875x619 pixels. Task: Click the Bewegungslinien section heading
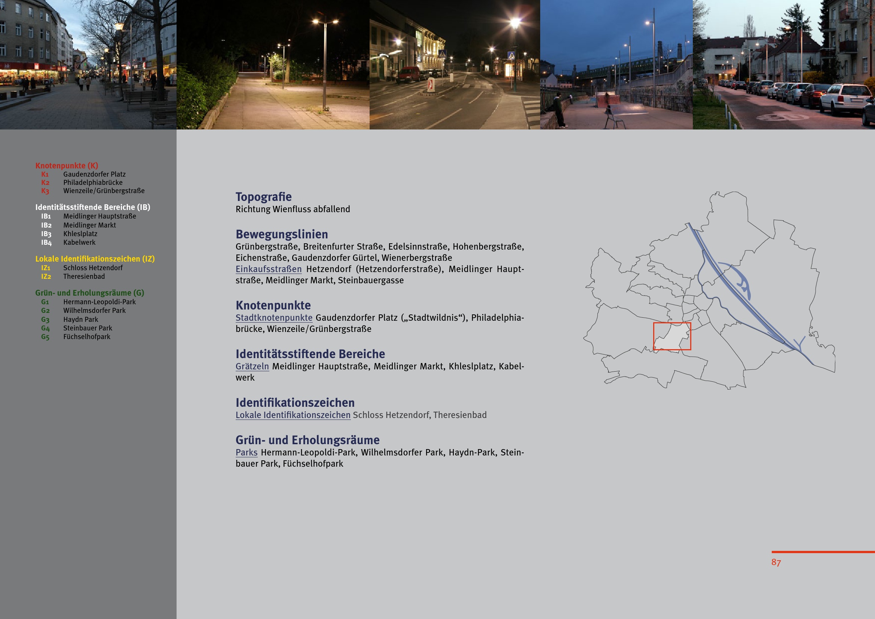281,234
